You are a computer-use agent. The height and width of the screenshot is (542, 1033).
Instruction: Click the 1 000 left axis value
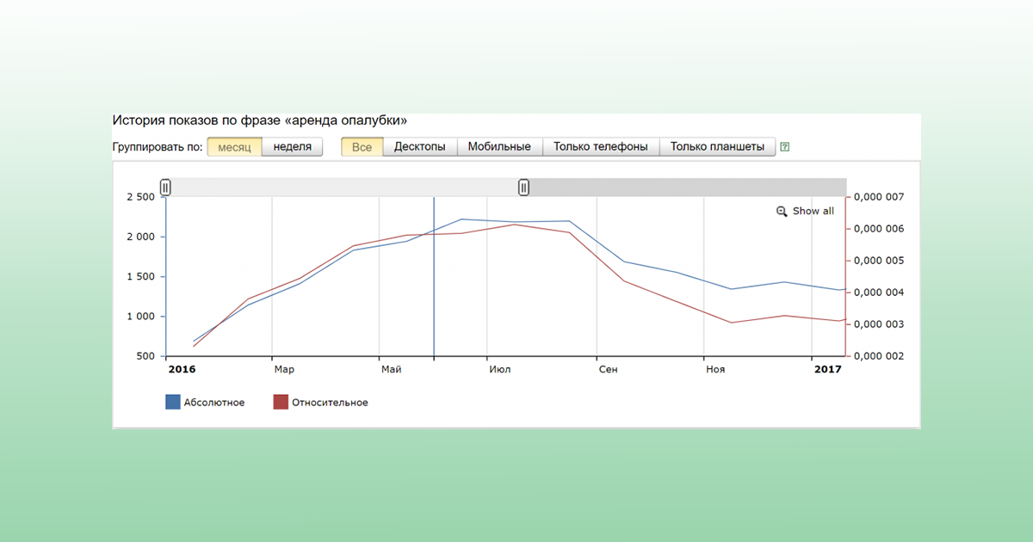pos(140,317)
